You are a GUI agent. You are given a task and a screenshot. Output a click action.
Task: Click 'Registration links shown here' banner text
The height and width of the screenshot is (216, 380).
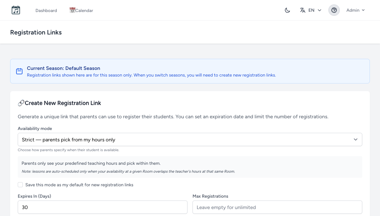(151, 75)
